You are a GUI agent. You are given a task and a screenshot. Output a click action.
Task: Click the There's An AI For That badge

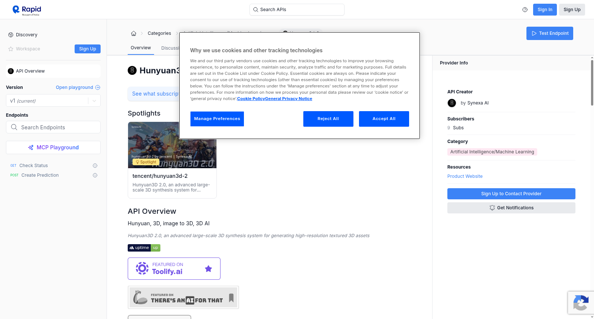click(183, 298)
